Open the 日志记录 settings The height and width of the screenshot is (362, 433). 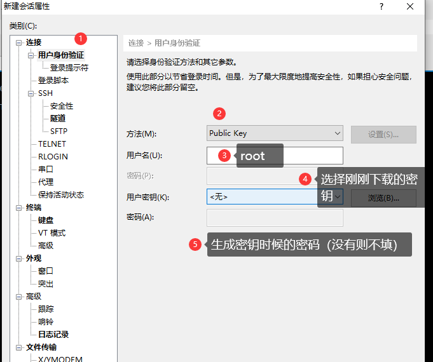coord(53,335)
